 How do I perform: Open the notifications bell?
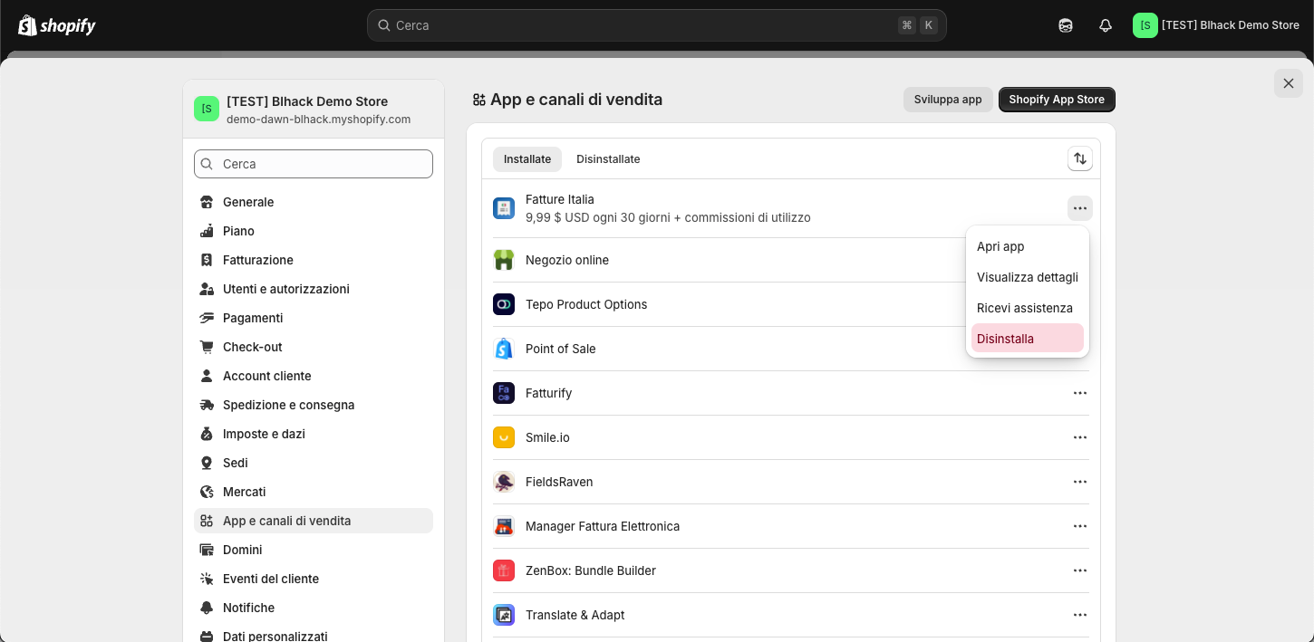point(1106,25)
